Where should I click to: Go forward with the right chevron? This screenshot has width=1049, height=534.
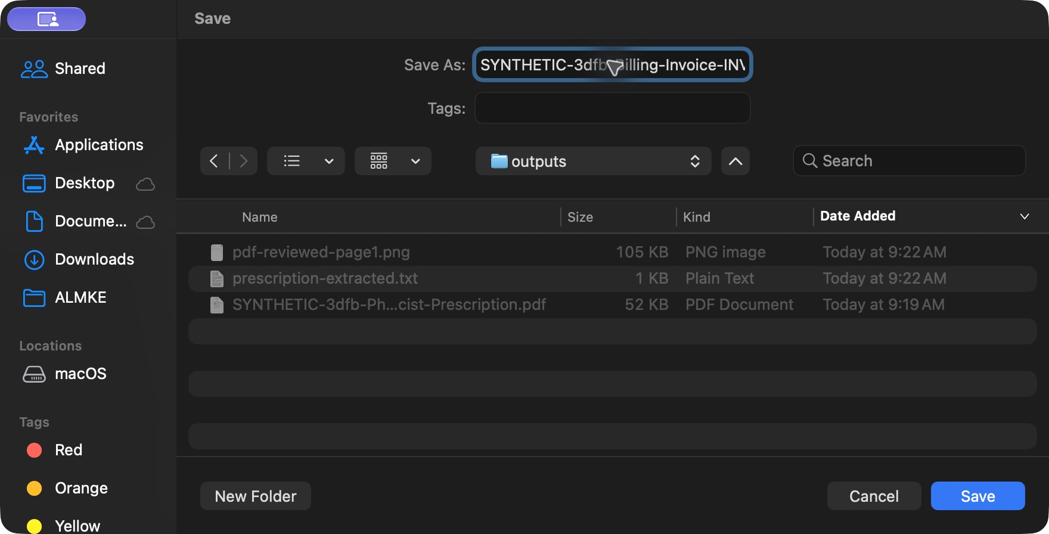tap(243, 161)
